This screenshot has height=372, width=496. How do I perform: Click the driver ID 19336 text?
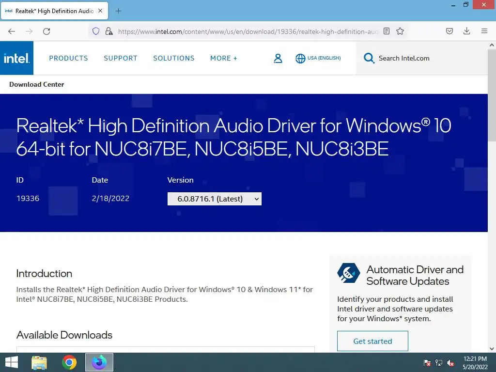pyautogui.click(x=28, y=198)
